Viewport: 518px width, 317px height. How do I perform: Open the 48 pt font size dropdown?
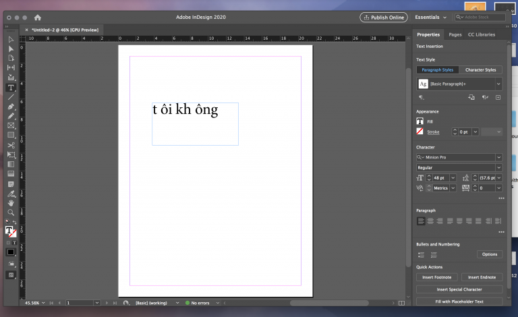(x=453, y=177)
